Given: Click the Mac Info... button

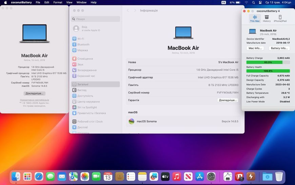Looking at the screenshot, I should (x=255, y=48).
